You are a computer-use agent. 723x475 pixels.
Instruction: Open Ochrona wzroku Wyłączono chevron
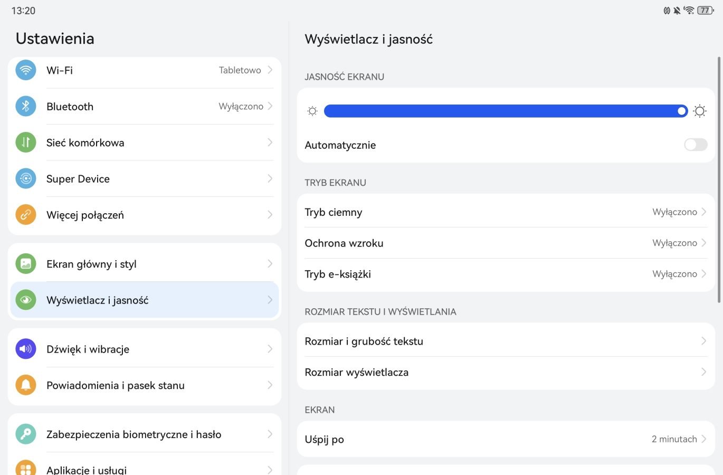point(704,243)
